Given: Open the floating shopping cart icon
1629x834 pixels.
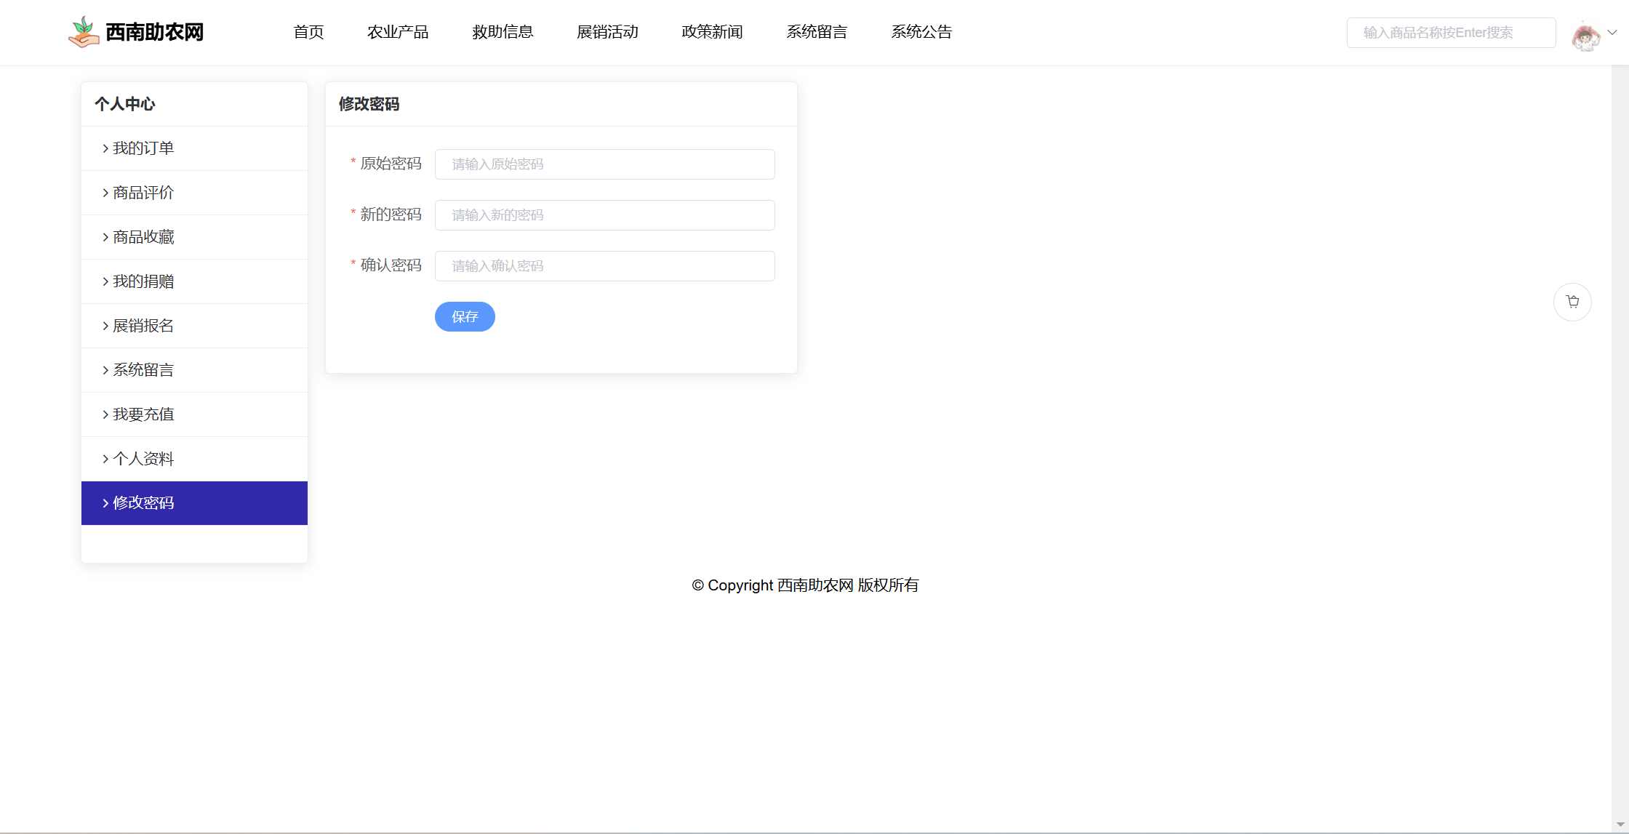Looking at the screenshot, I should tap(1572, 302).
